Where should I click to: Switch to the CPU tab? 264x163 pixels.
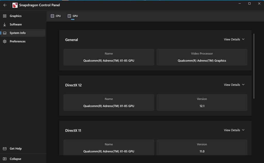pyautogui.click(x=56, y=15)
